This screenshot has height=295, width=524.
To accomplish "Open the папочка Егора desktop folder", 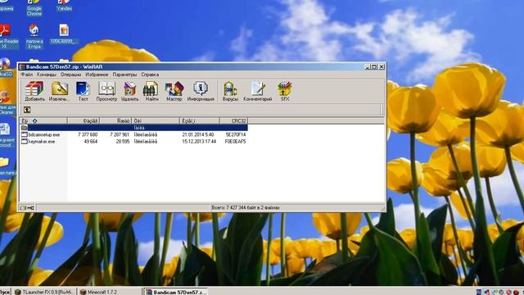I will [34, 36].
